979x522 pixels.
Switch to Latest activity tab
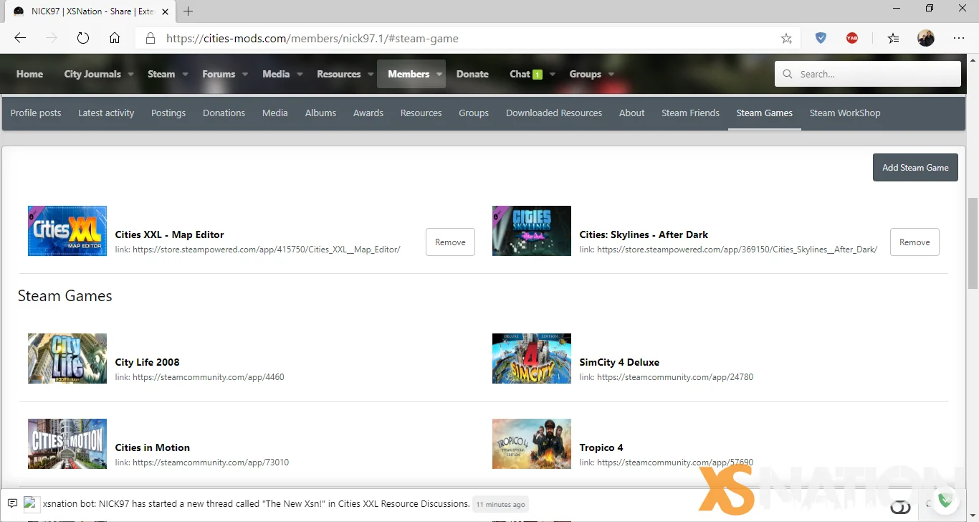point(106,113)
